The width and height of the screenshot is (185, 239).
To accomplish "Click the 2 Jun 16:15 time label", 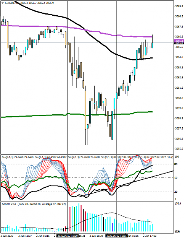I will pos(43,236).
